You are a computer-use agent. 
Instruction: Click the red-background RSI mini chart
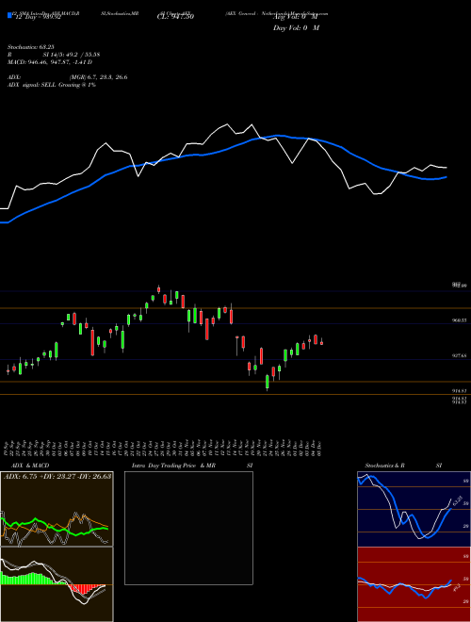coord(414,584)
